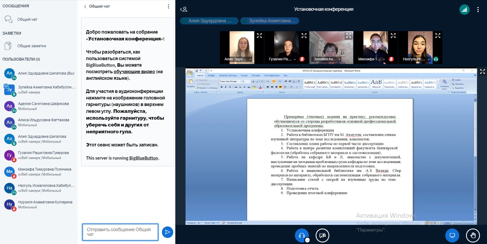487x244 pixels.
Task: Send the chat message with the arrow button
Action: [x=167, y=232]
